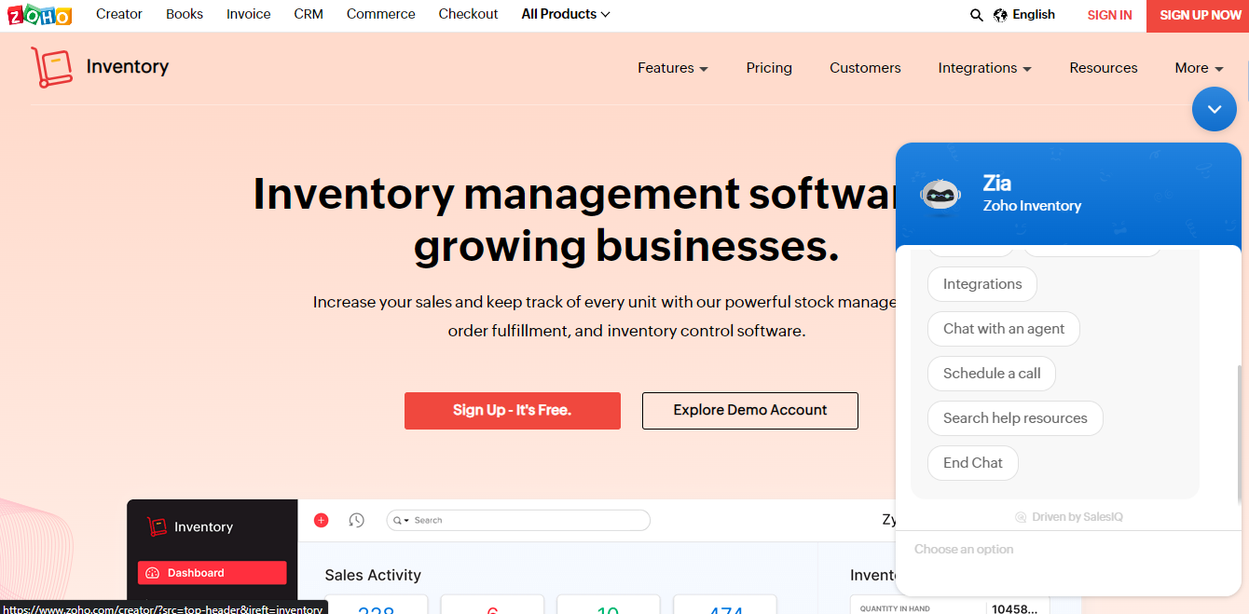The height and width of the screenshot is (614, 1249).
Task: Click the Zoho logo in the top bar
Action: [x=40, y=15]
